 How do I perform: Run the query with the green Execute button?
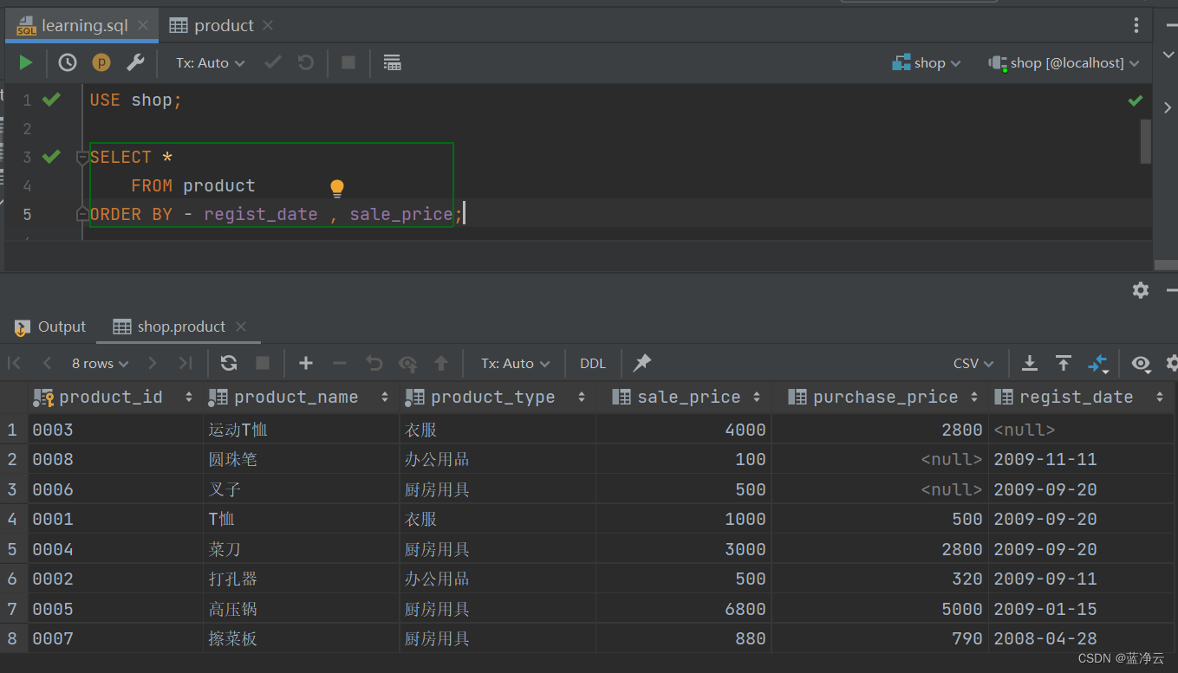(x=26, y=62)
